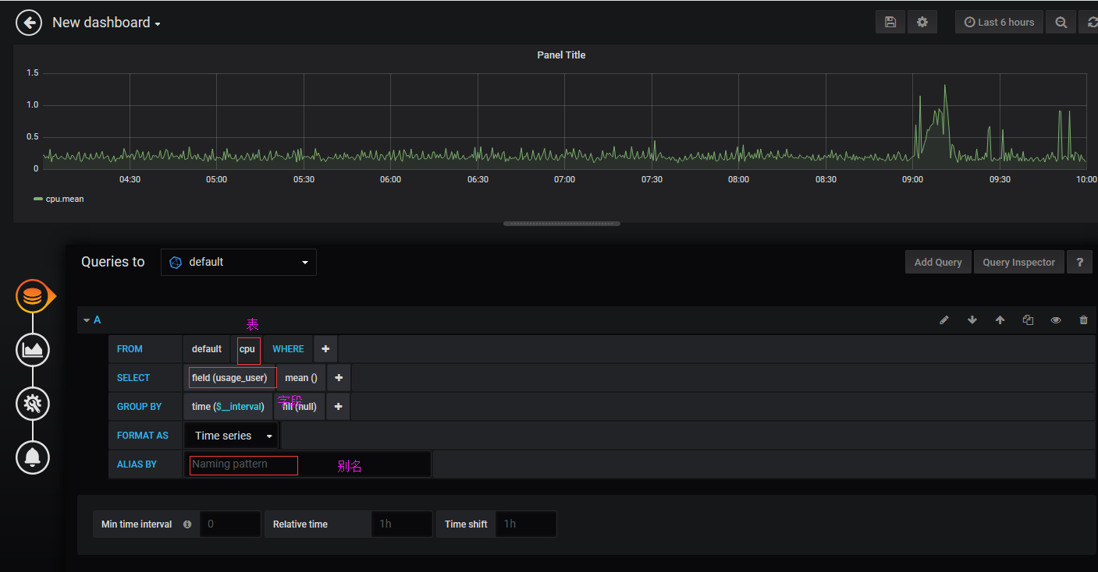Move query A down
The width and height of the screenshot is (1098, 572).
click(972, 320)
